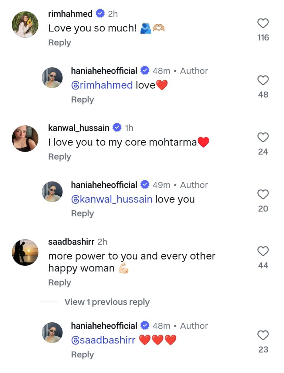Viewport: 284px width, 373px height.
Task: Reply to kanwal_hussain's comment
Action: pos(60,157)
